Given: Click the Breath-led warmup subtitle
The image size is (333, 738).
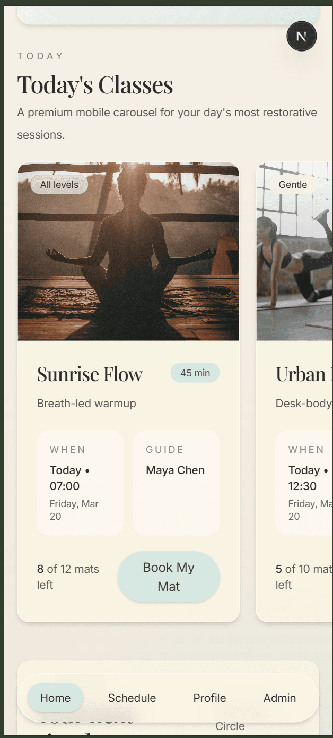Looking at the screenshot, I should click(86, 404).
